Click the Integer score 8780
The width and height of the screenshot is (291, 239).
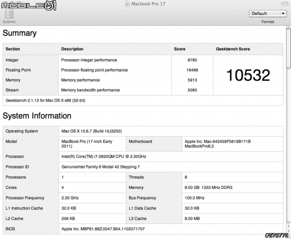(x=192, y=60)
